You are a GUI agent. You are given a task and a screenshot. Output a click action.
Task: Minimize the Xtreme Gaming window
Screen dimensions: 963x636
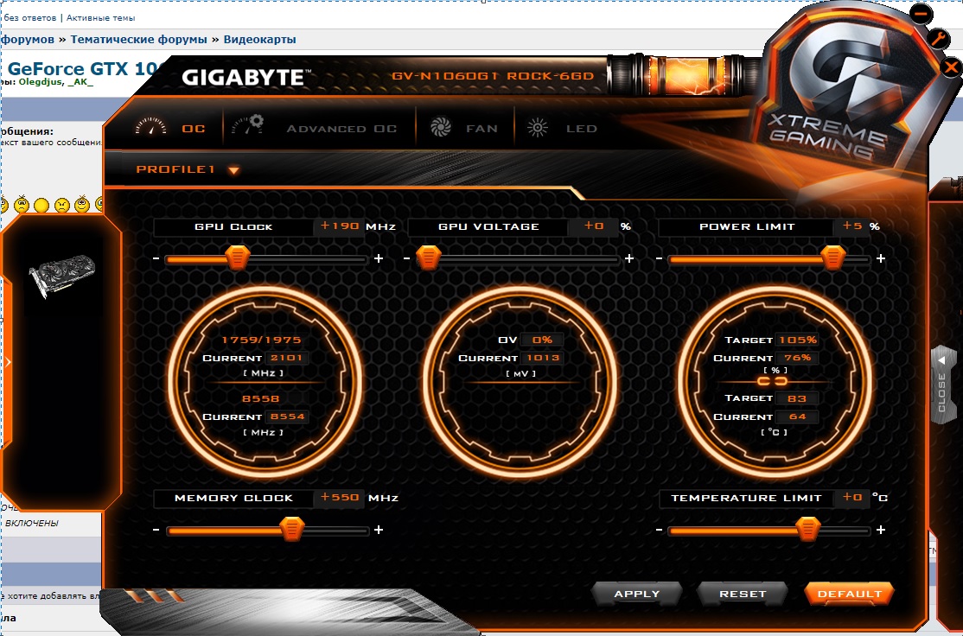[922, 13]
